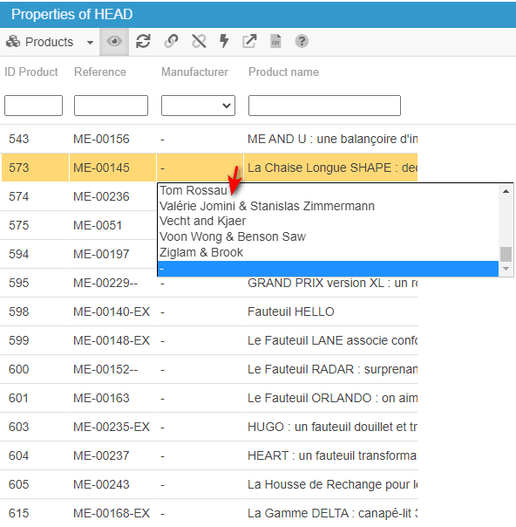
Task: Click the ID Product filter field
Action: [33, 106]
